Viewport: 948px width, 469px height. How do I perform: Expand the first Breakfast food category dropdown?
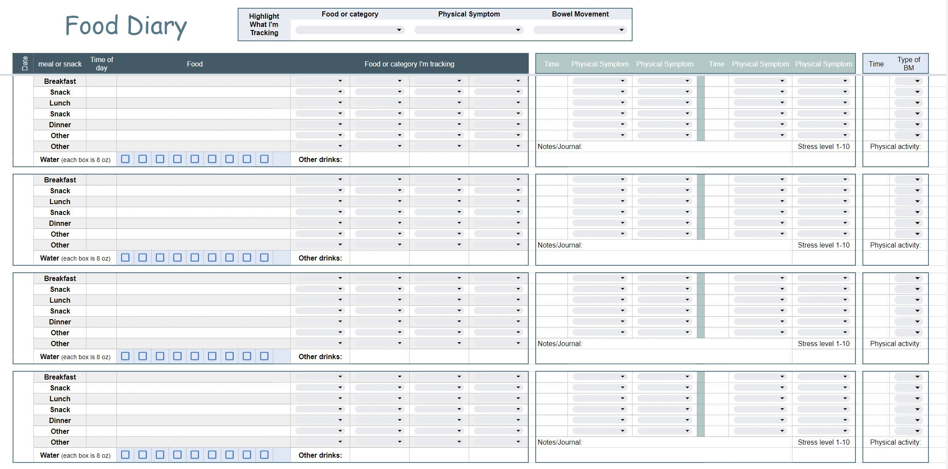click(x=319, y=80)
